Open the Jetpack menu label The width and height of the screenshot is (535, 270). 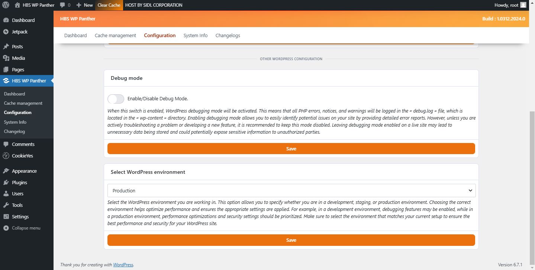click(20, 32)
